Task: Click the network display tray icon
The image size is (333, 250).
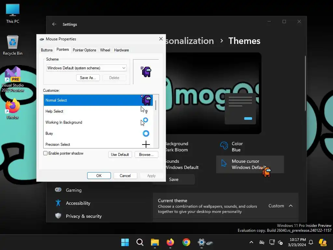Action: 272,242
